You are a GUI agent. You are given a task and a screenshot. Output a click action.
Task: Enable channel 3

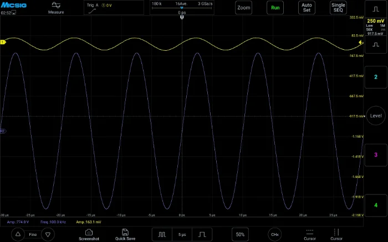click(376, 155)
